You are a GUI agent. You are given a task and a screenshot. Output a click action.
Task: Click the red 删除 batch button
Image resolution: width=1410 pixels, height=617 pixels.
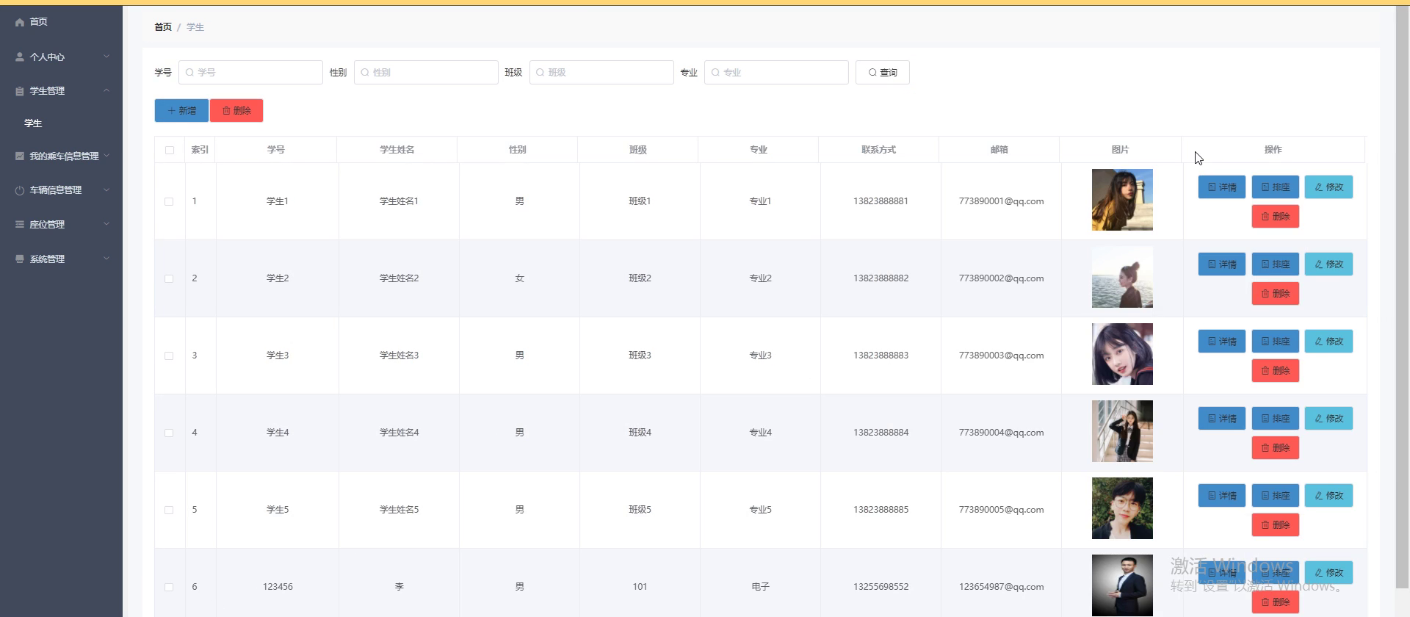(x=236, y=111)
